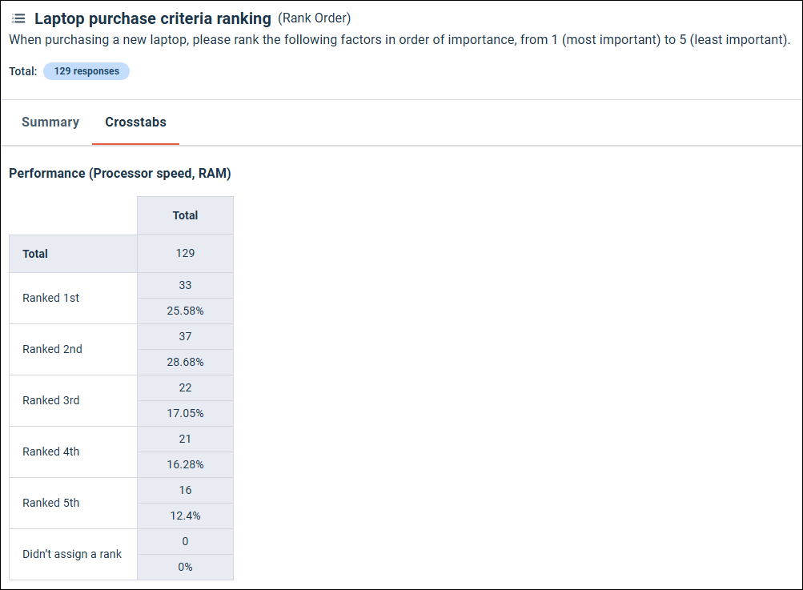The image size is (803, 590).
Task: Click the Performance (Processor speed, RAM) heading
Action: pyautogui.click(x=120, y=173)
